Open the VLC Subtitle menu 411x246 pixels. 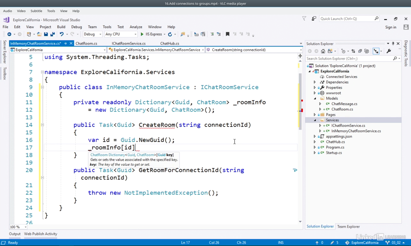[x=36, y=11]
